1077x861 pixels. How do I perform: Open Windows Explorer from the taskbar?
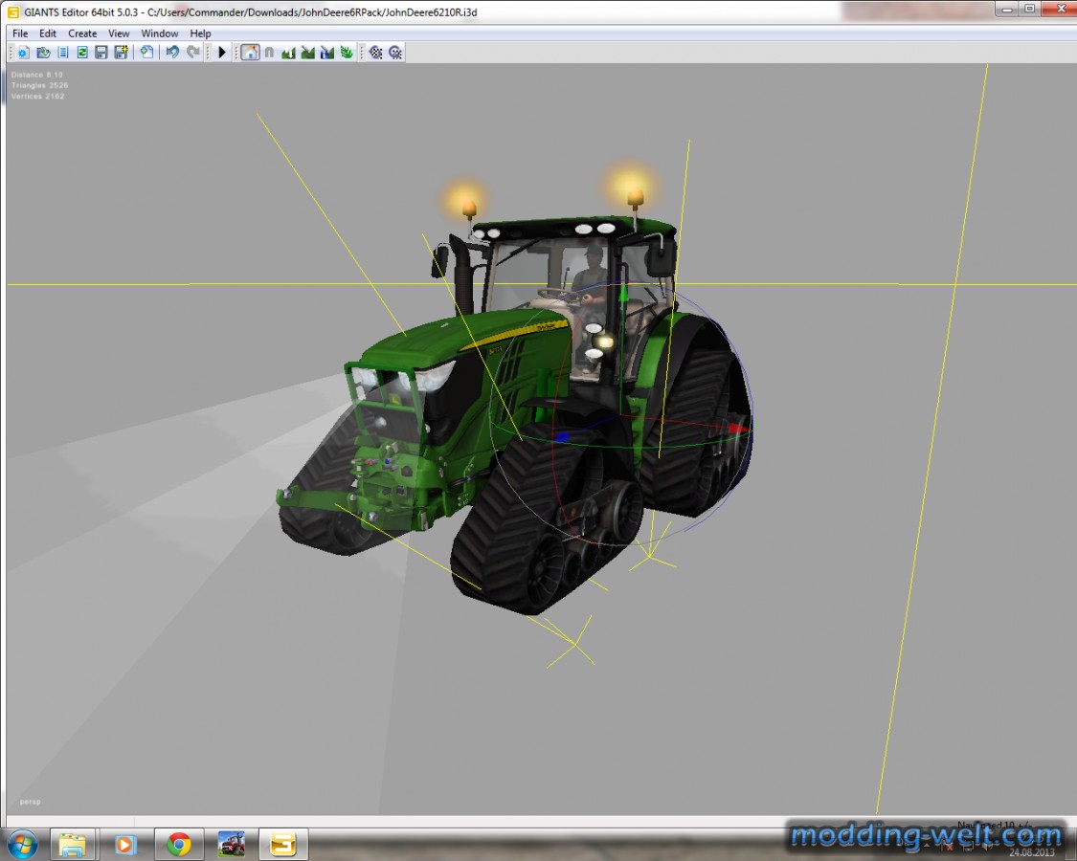(72, 845)
